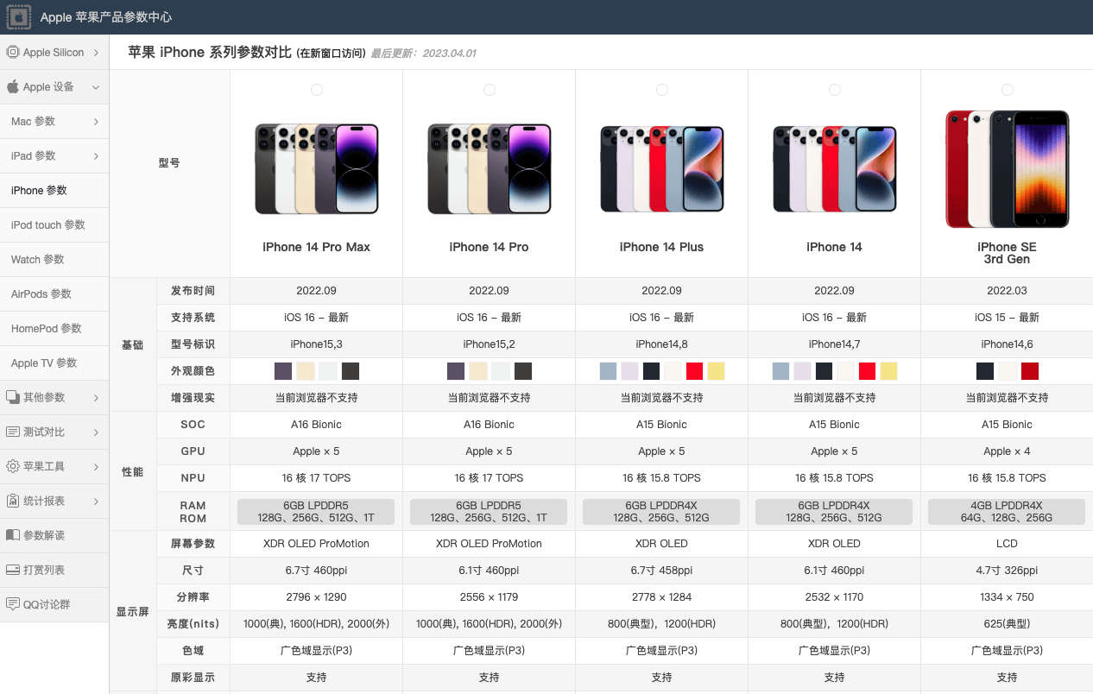Image resolution: width=1093 pixels, height=694 pixels.
Task: Click the 统计报表 chart icon
Action: point(12,501)
